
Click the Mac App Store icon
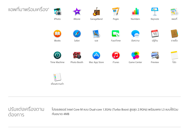(96, 55)
